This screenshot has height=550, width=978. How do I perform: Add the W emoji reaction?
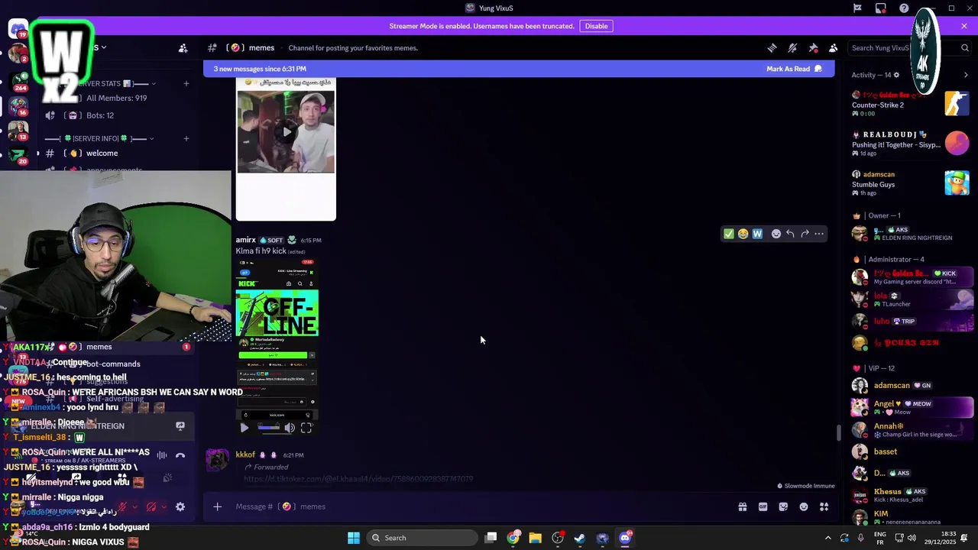coord(757,234)
